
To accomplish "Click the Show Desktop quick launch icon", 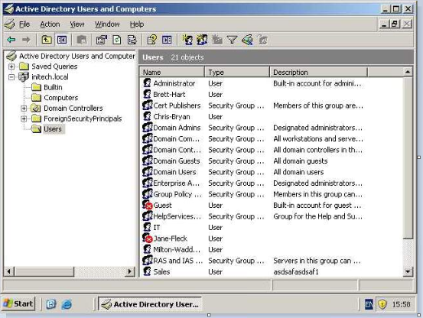I will click(51, 304).
